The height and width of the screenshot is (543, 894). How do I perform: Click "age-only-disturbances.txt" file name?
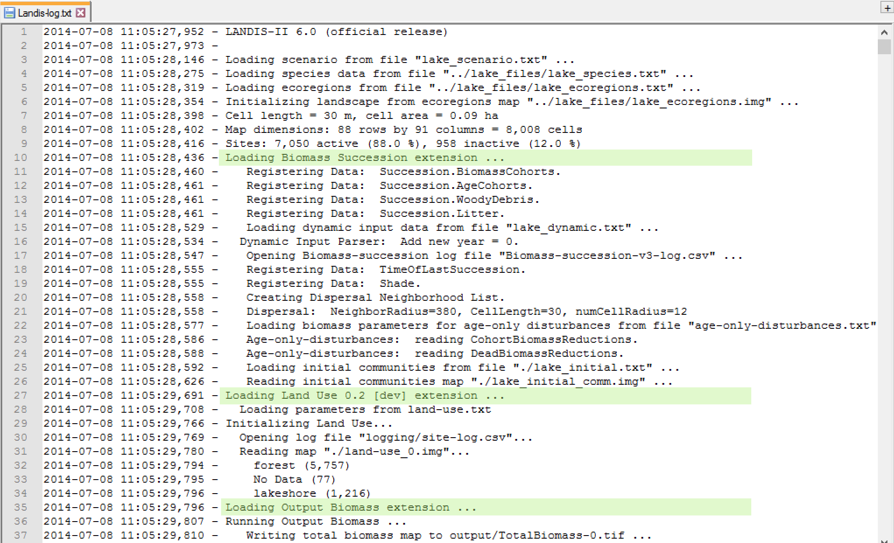[782, 325]
